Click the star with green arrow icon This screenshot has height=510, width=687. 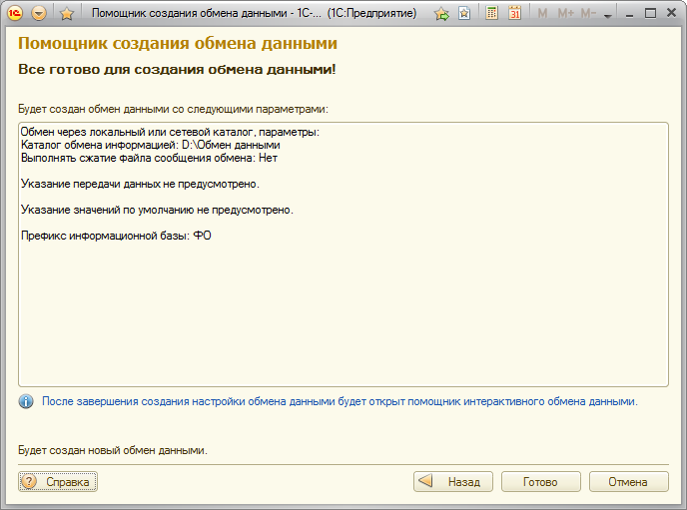[441, 14]
